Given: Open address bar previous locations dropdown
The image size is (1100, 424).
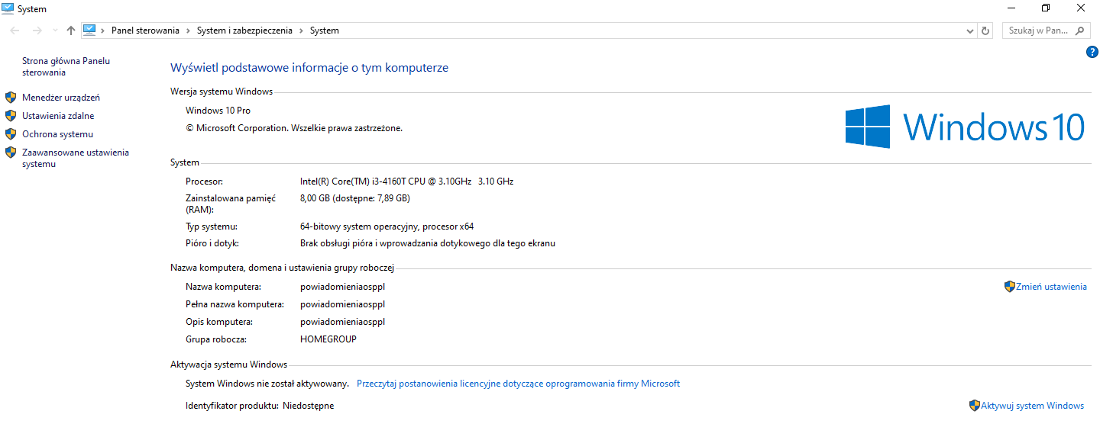Looking at the screenshot, I should [x=969, y=31].
